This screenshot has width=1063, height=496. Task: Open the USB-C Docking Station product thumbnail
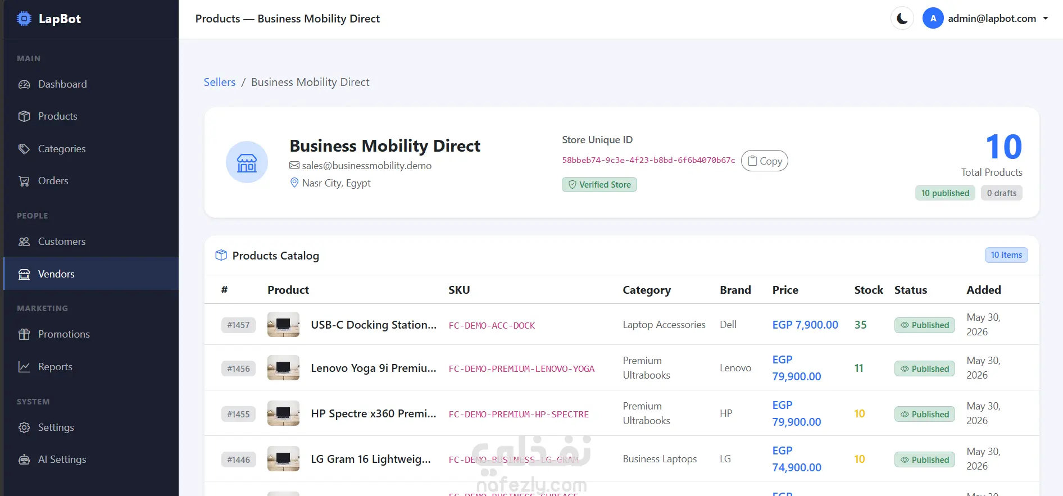pos(283,325)
